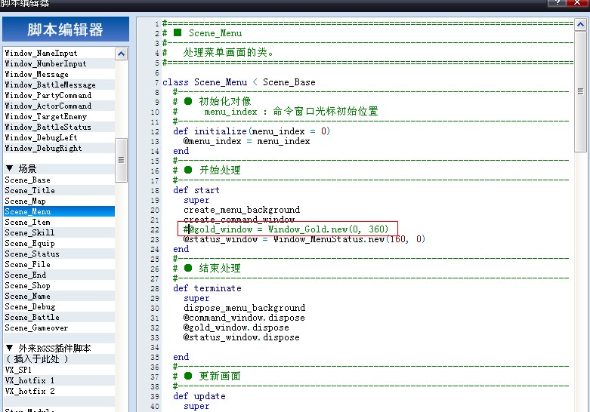Image resolution: width=590 pixels, height=412 pixels.
Task: Click @status_window.dispose line
Action: click(241, 337)
